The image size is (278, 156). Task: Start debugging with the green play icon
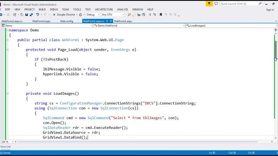click(54, 15)
